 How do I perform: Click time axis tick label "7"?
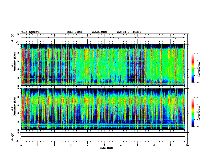(137, 145)
